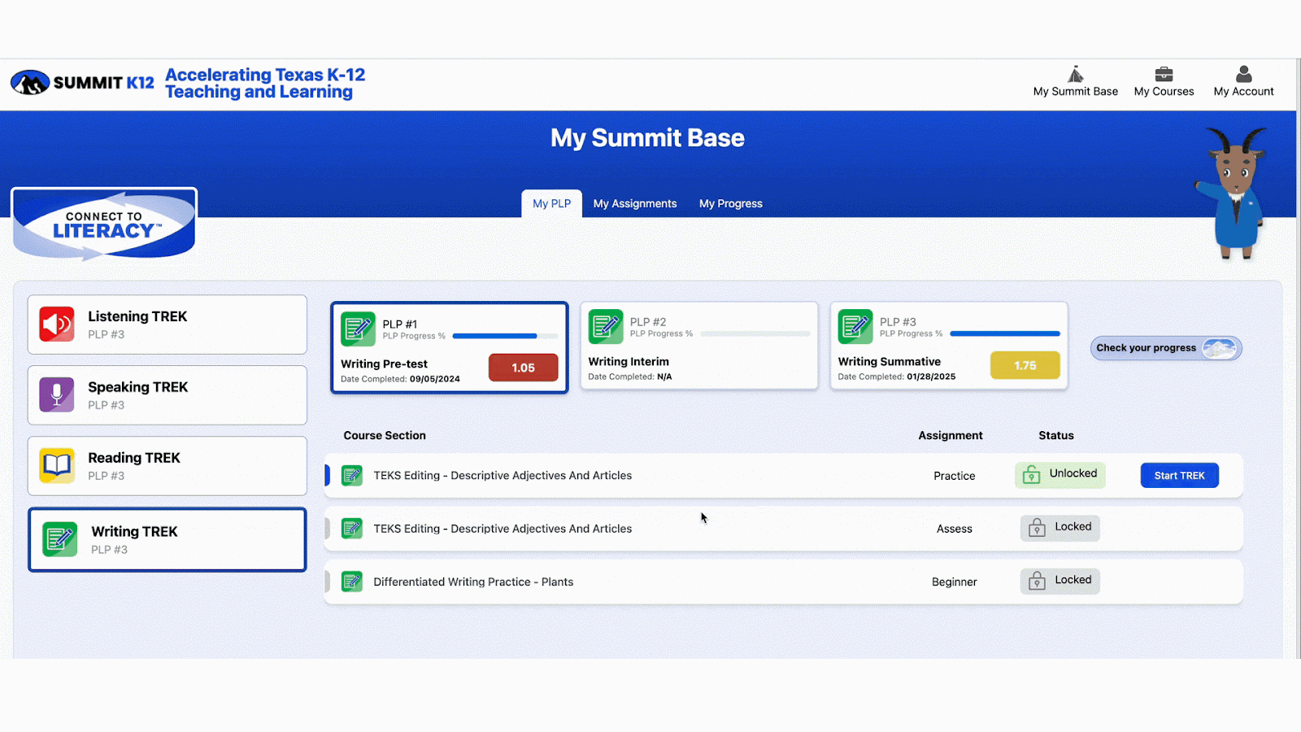Open My Courses from top navigation
The height and width of the screenshot is (732, 1301).
[1164, 82]
